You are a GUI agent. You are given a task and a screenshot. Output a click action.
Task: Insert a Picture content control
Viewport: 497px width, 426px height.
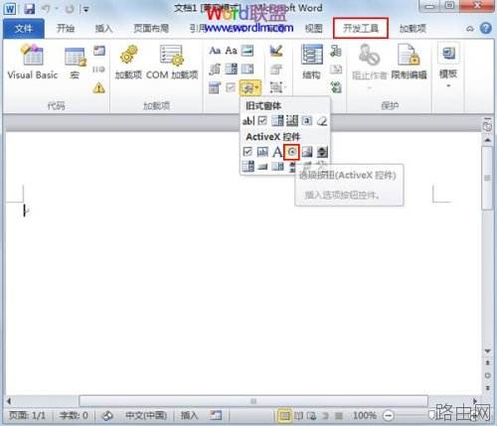[248, 51]
